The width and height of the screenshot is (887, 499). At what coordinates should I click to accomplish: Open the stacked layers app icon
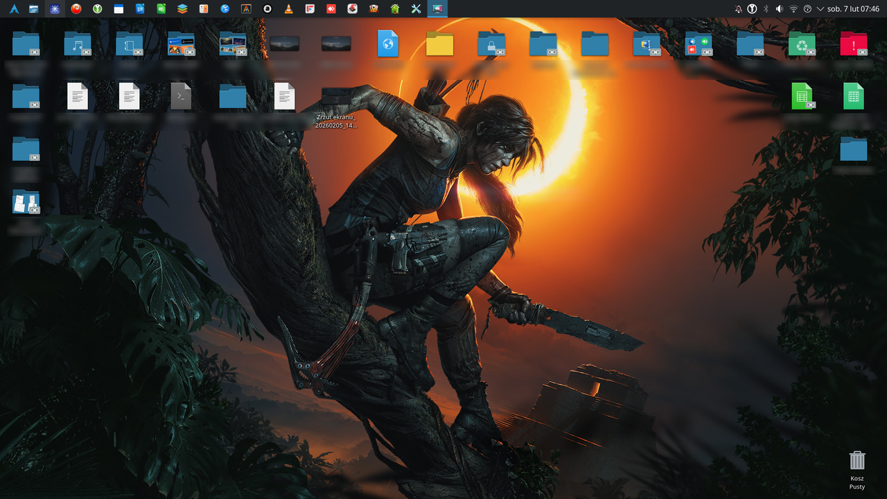point(182,9)
